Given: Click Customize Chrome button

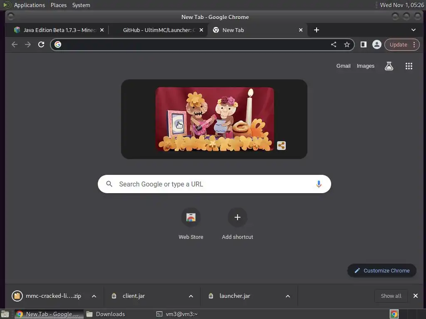Looking at the screenshot, I should 382,270.
